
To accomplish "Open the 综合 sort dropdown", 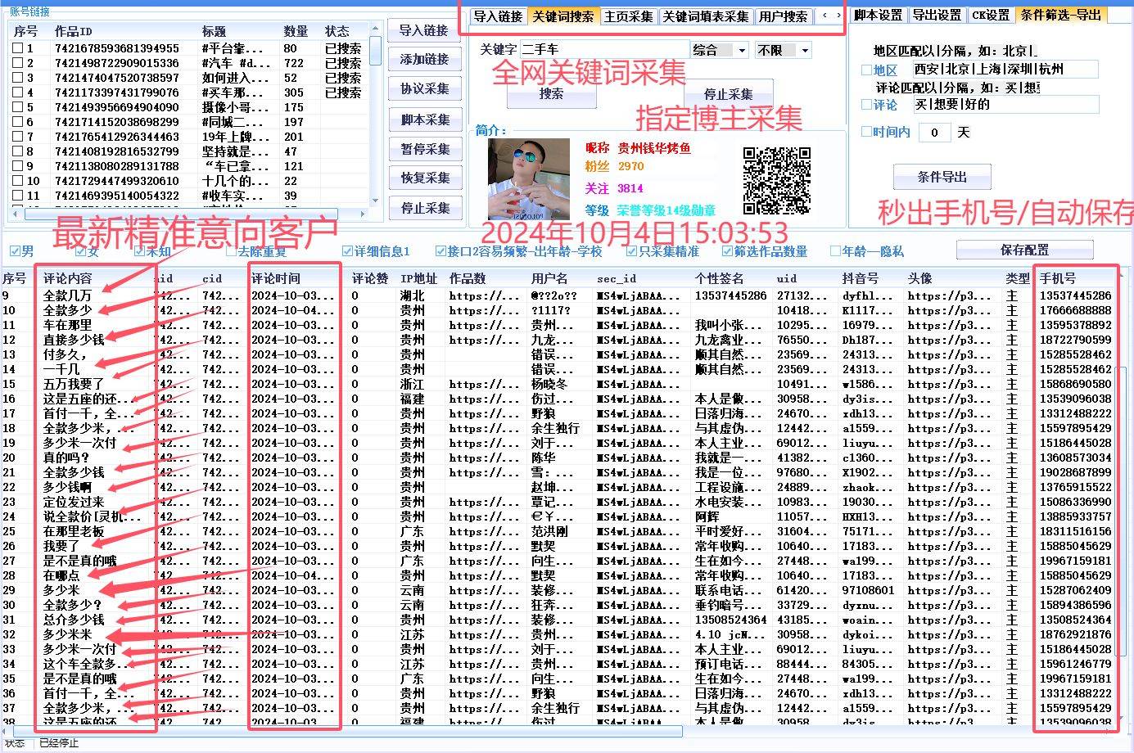I will pyautogui.click(x=719, y=50).
